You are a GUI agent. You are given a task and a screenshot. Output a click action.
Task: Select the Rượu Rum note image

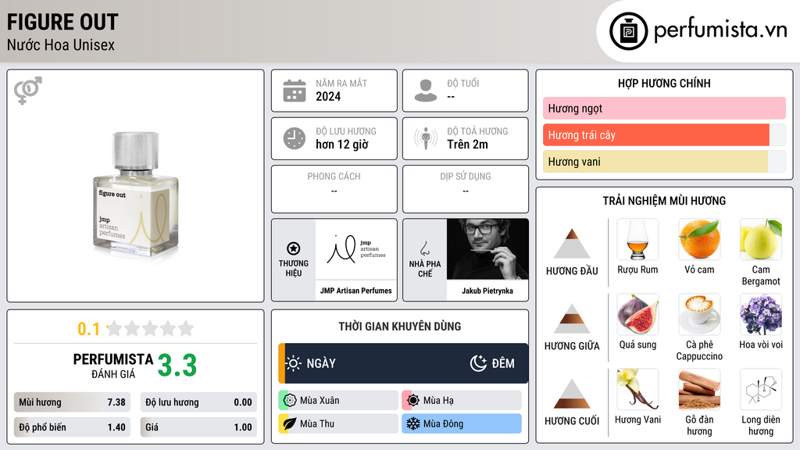point(637,240)
